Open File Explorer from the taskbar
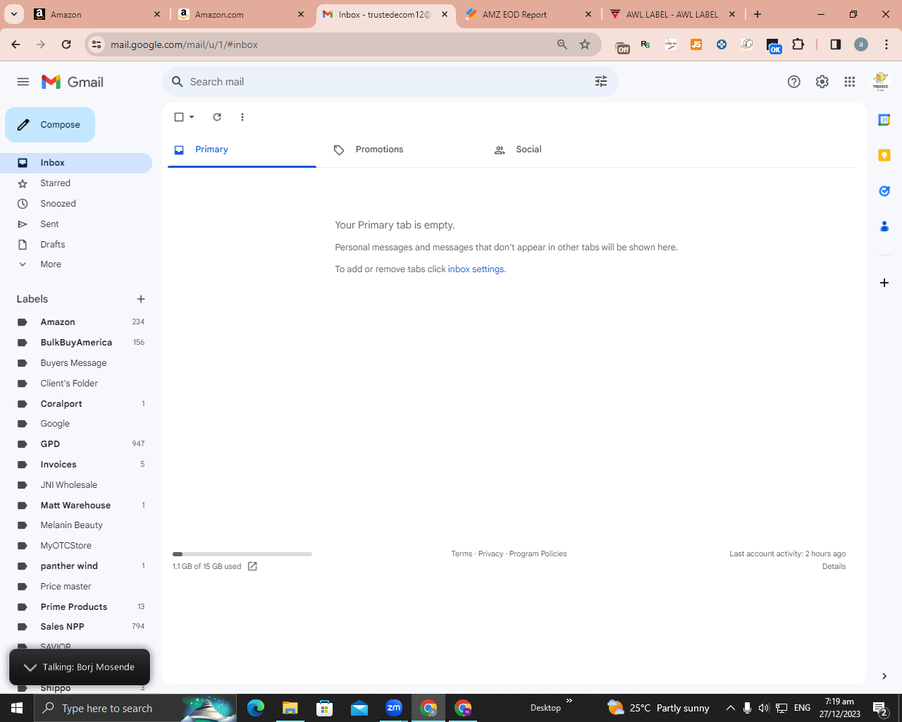This screenshot has height=722, width=902. (290, 708)
